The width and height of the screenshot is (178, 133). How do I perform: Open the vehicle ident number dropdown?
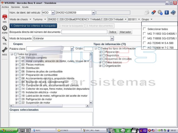coord(93,12)
